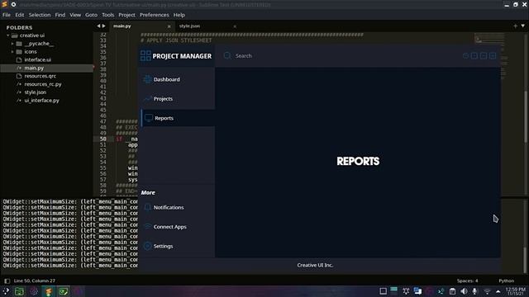Open the Goto menu

tap(91, 15)
